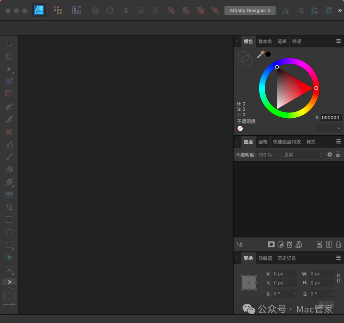
Task: Switch to the Export Persona
Action: coord(76,10)
